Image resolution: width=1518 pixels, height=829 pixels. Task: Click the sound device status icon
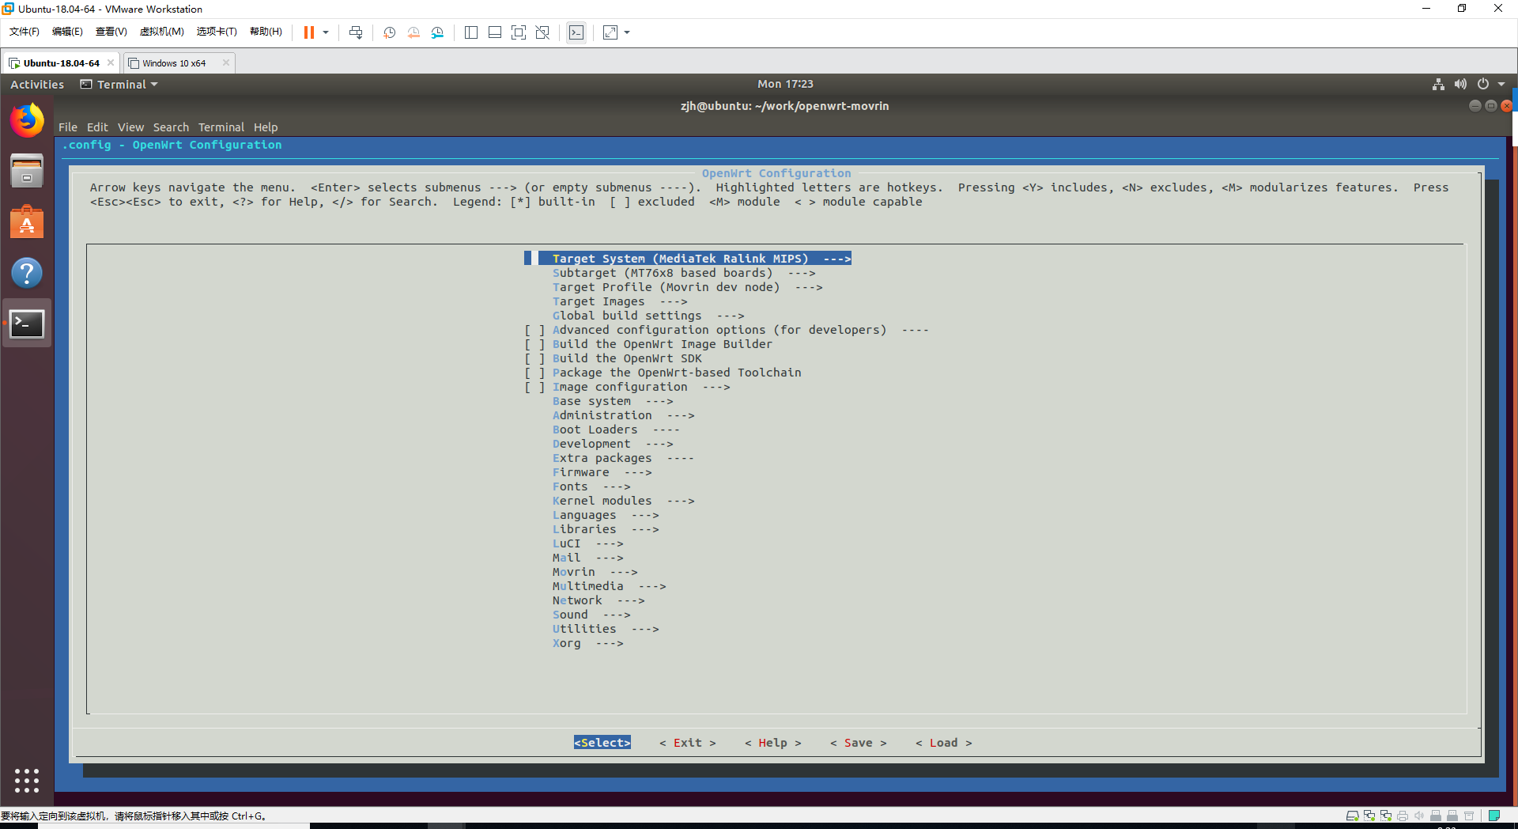[1419, 816]
